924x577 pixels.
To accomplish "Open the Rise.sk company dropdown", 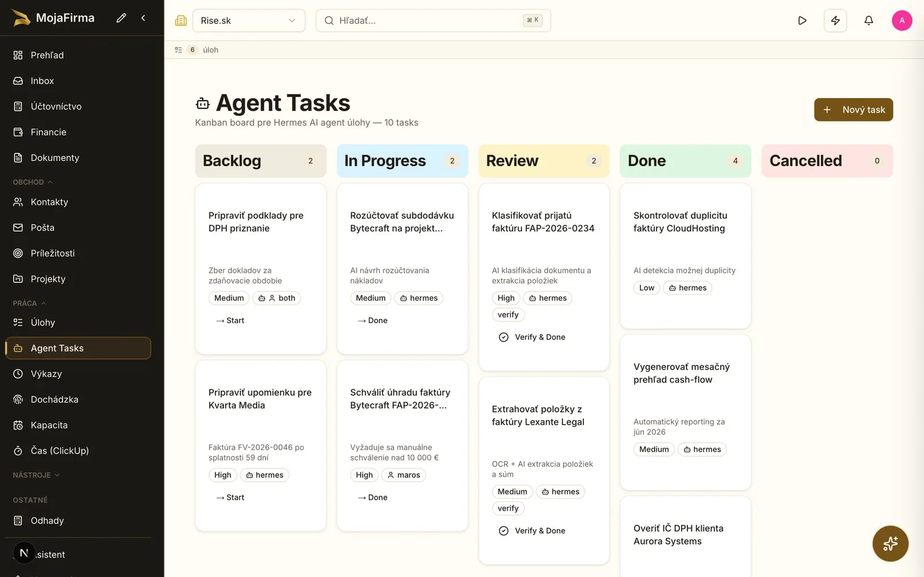I will pos(248,21).
